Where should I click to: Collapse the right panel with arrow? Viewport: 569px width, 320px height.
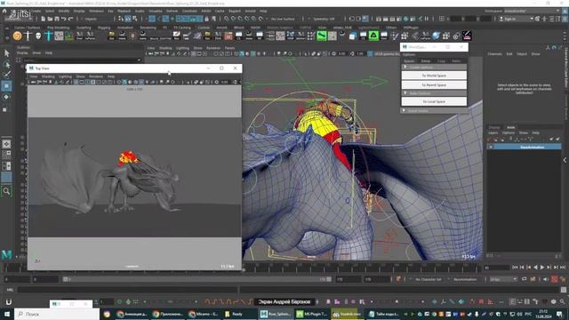pyautogui.click(x=565, y=160)
